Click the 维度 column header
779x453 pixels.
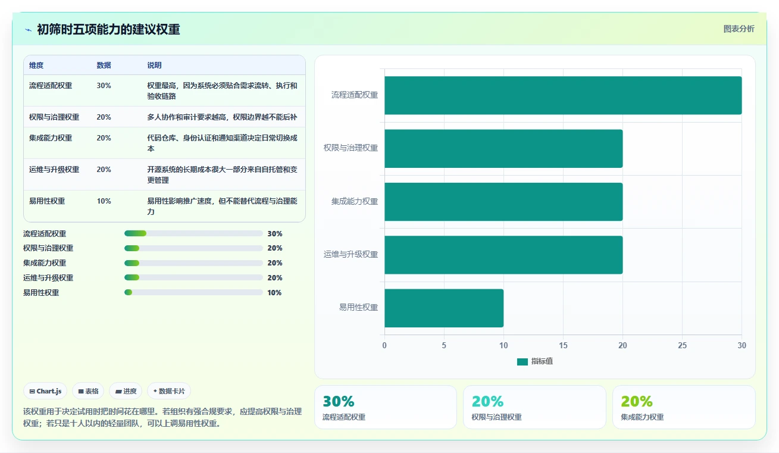(36, 65)
